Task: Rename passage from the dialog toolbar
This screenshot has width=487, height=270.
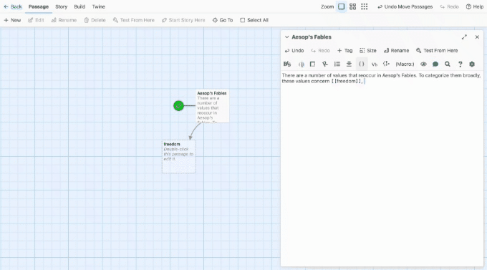Action: click(x=396, y=51)
